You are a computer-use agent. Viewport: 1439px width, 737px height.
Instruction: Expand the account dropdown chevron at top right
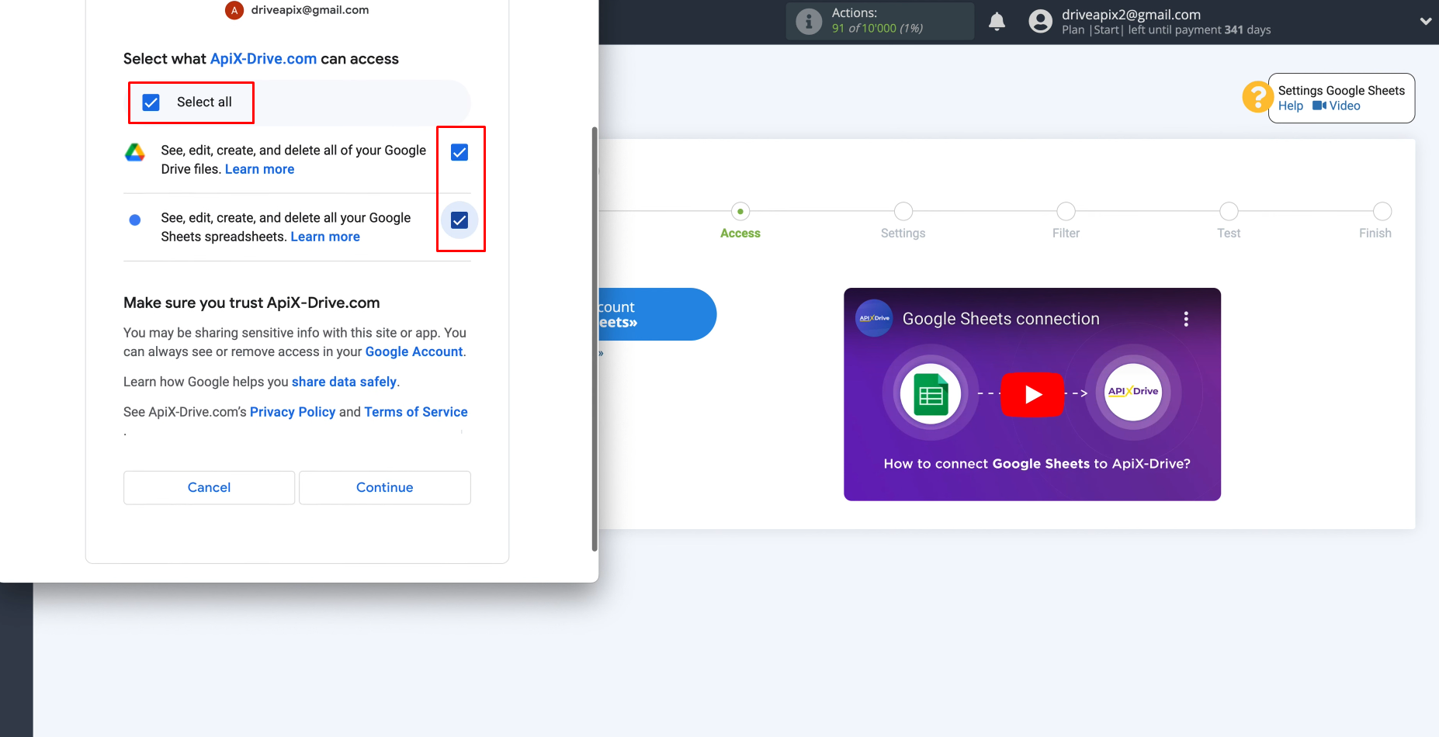[1426, 21]
